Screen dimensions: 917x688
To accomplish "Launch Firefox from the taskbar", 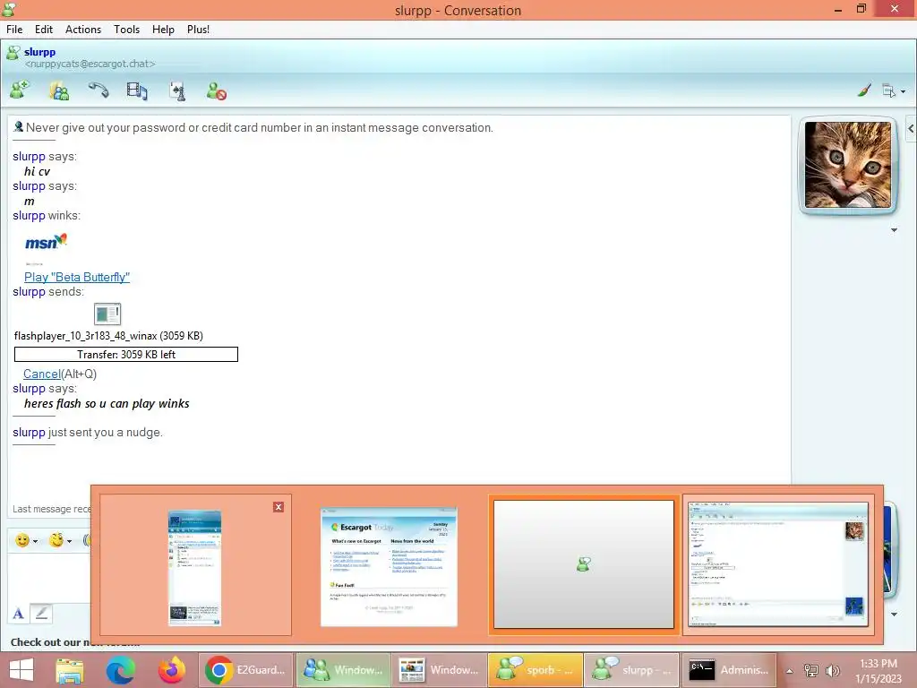I will click(x=171, y=670).
